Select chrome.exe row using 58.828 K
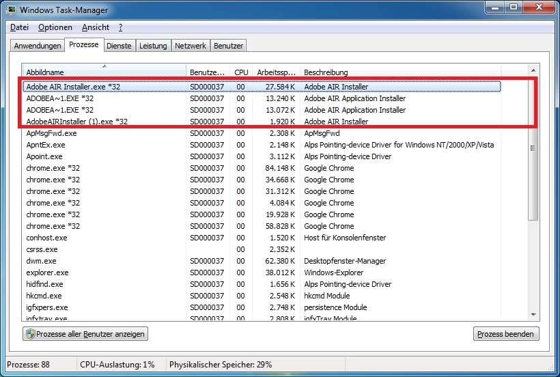 (x=262, y=226)
